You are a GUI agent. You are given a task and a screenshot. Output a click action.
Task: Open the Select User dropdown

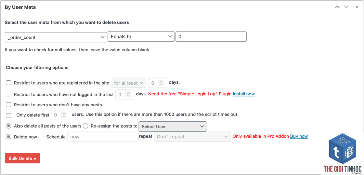click(x=173, y=126)
